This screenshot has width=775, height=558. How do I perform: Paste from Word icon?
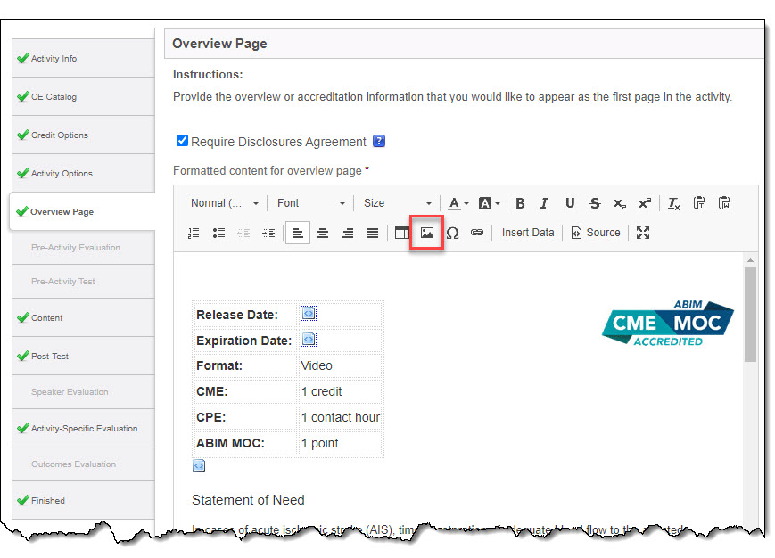[724, 203]
